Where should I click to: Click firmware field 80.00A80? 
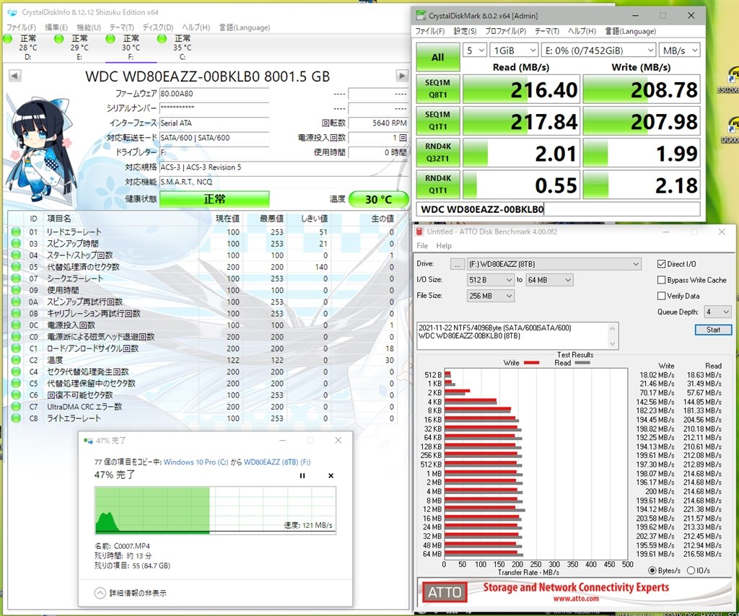tap(214, 94)
